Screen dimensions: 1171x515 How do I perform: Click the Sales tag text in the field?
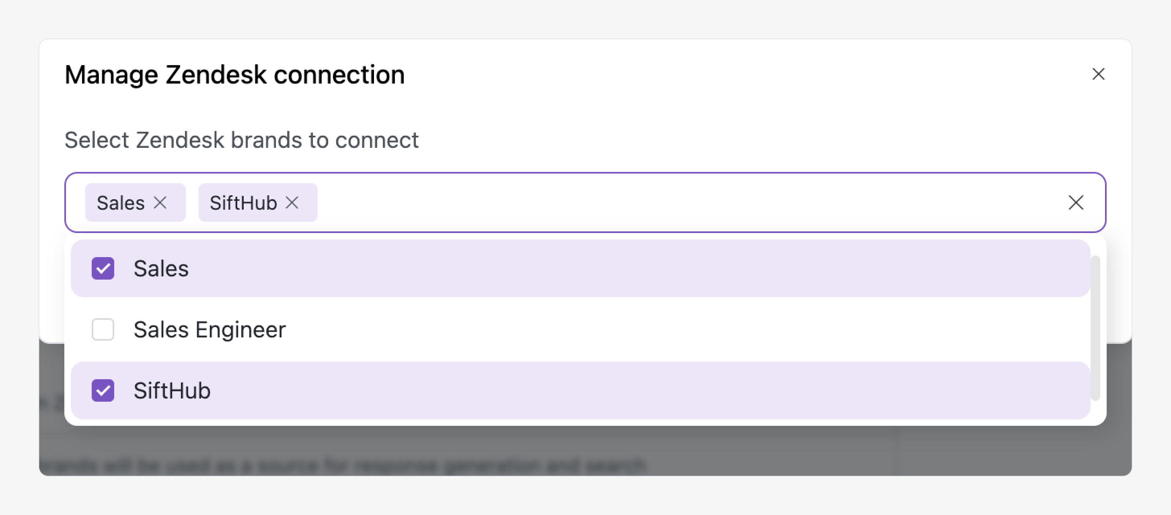tap(121, 202)
